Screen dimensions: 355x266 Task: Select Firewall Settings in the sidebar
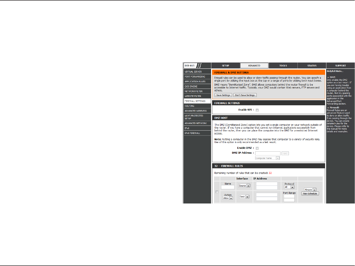coord(197,101)
